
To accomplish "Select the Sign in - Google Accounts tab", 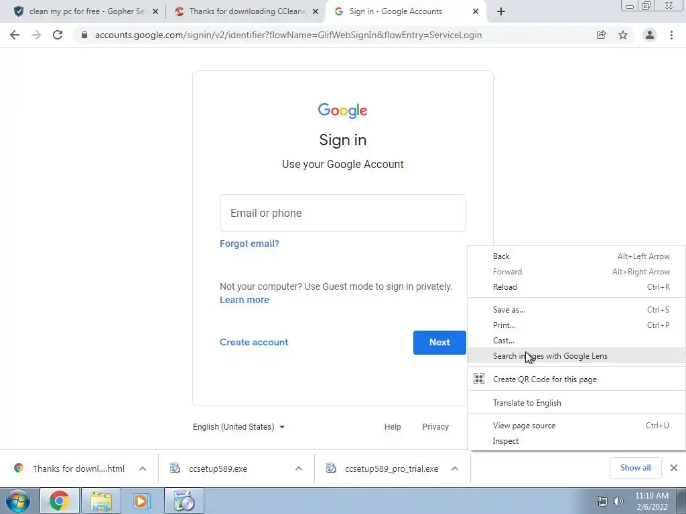I will pos(396,11).
